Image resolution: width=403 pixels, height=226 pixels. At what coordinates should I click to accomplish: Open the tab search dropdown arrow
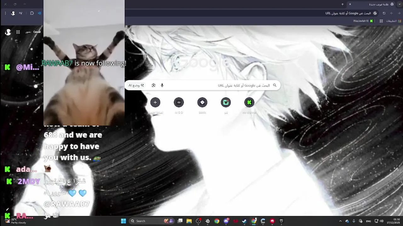coord(400,4)
